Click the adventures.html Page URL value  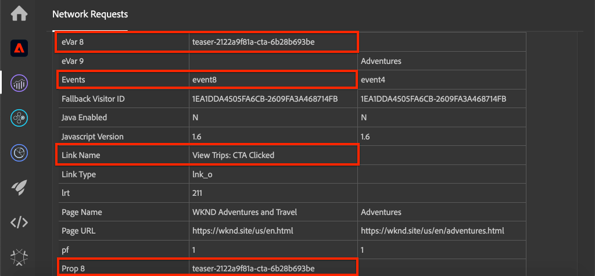432,231
